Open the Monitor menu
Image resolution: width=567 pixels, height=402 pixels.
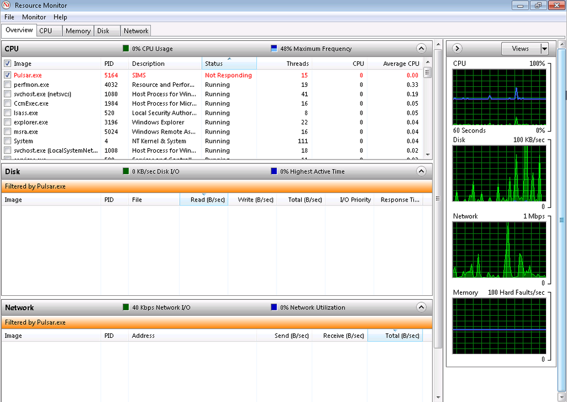point(34,17)
